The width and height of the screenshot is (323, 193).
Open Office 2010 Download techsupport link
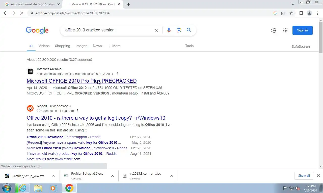(x=64, y=137)
